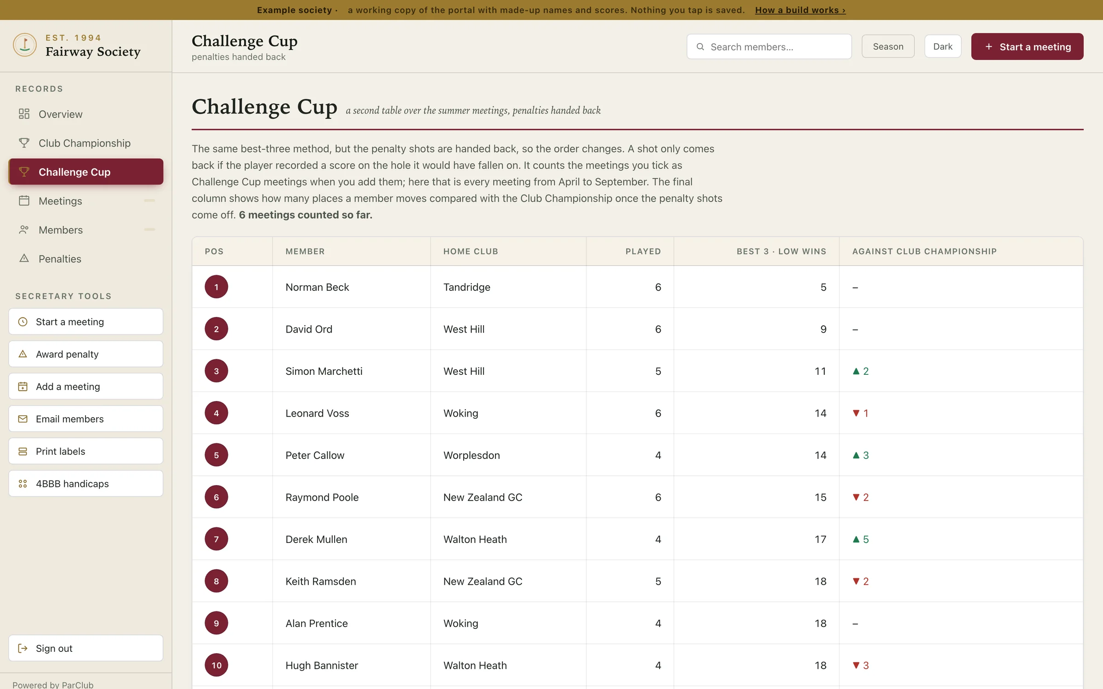Click the triangle icon on Award penalty
Screen dimensions: 1103x689
point(23,354)
